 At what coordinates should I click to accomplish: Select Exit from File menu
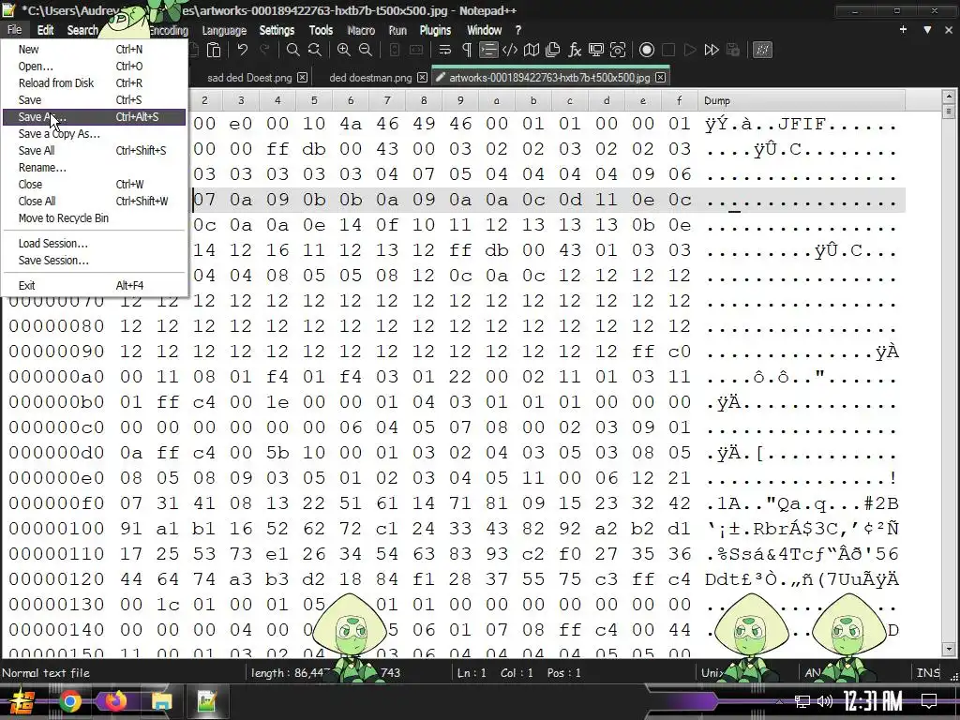(94, 285)
